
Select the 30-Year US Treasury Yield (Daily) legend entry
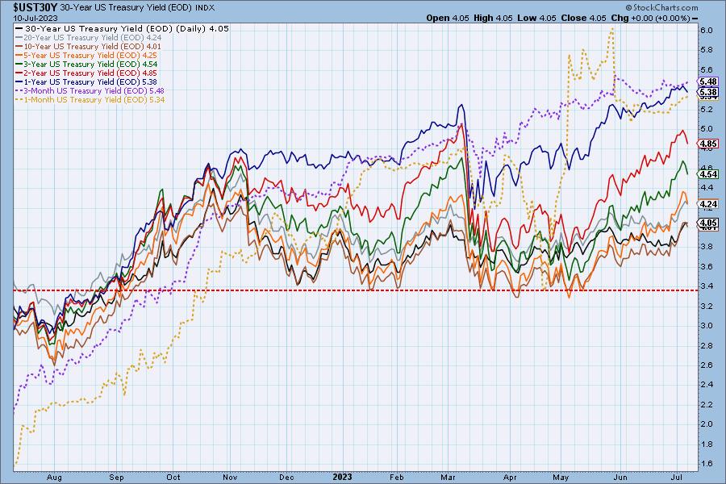click(x=123, y=28)
